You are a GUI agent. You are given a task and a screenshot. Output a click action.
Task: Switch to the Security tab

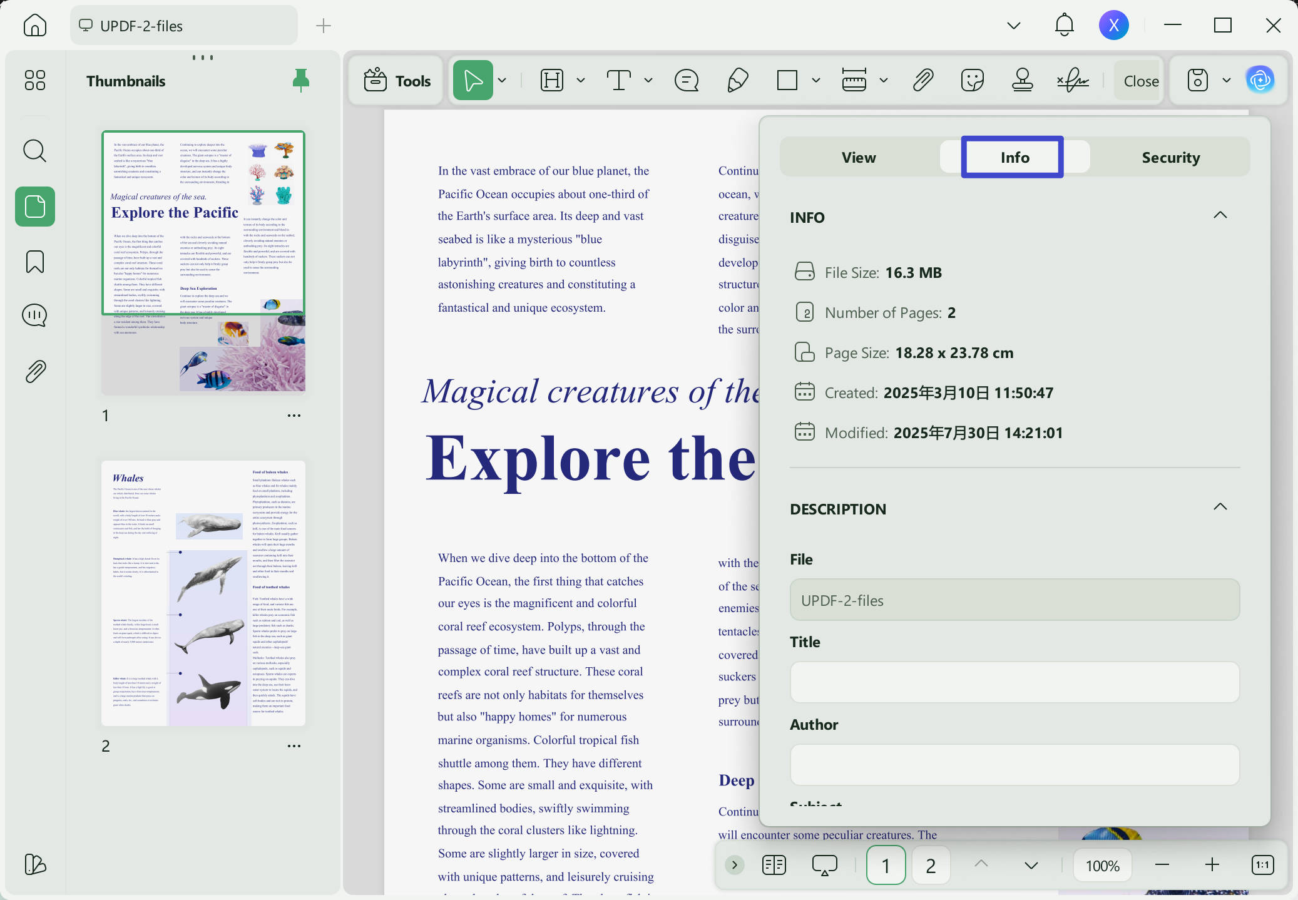pyautogui.click(x=1170, y=158)
